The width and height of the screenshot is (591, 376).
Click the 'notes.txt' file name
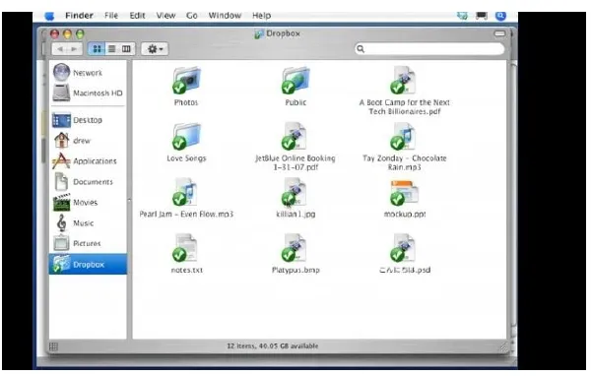click(187, 270)
